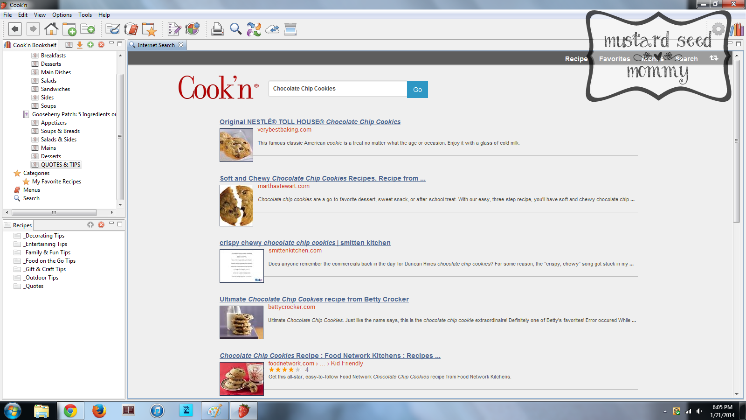Image resolution: width=746 pixels, height=420 pixels.
Task: Click the plate with red book icon
Action: (x=131, y=29)
